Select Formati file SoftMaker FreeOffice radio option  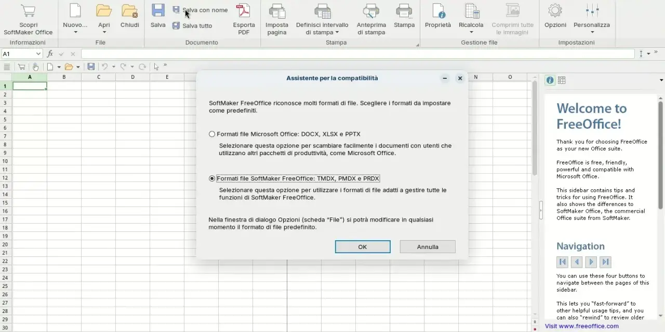click(x=212, y=178)
